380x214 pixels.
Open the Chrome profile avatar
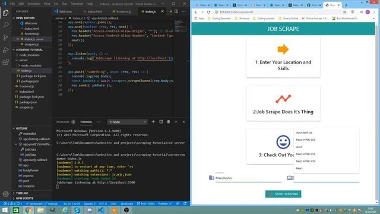coord(368,12)
